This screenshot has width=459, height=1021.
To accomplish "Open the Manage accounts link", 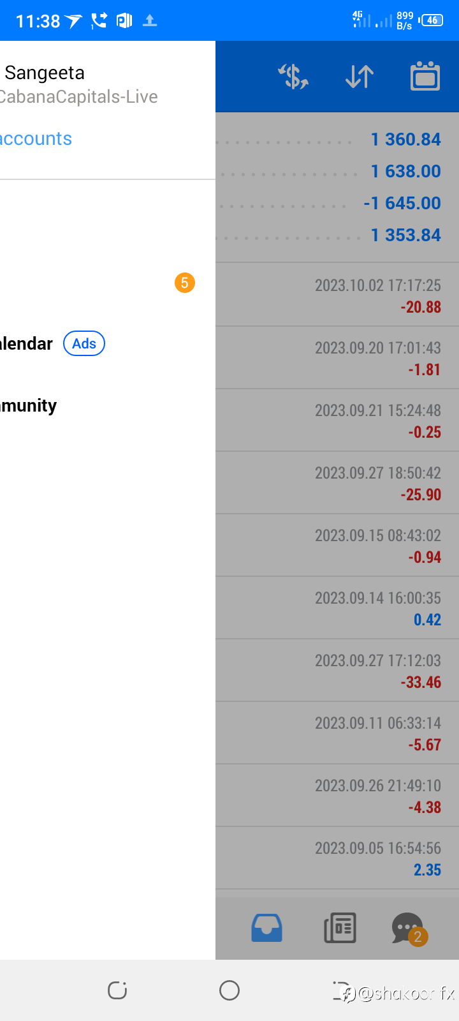I will [36, 138].
